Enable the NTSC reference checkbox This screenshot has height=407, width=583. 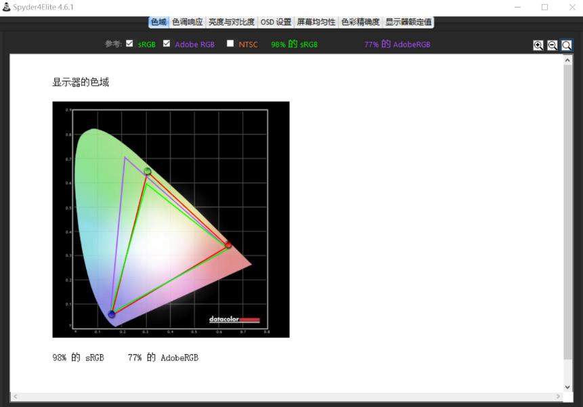[x=230, y=43]
